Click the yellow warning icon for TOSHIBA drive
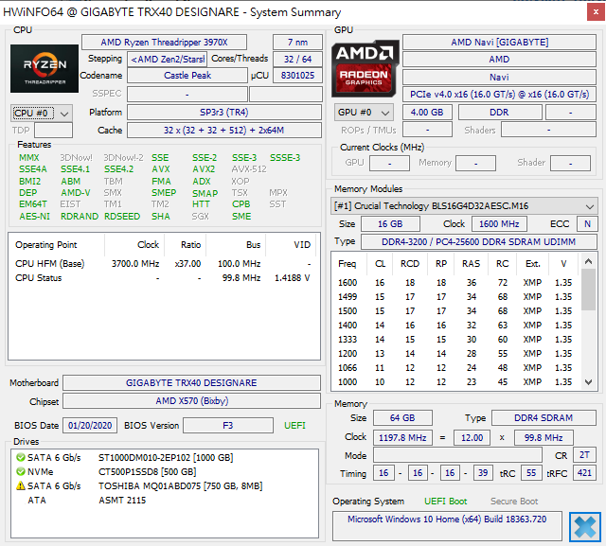This screenshot has width=606, height=546. (x=21, y=485)
